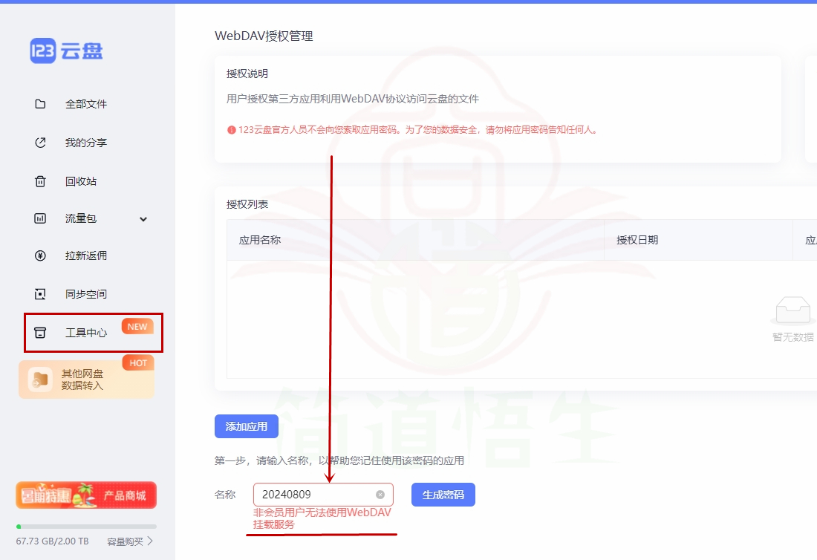Click the 67.73 GB/2.00 TB storage text
817x560 pixels.
pyautogui.click(x=52, y=541)
